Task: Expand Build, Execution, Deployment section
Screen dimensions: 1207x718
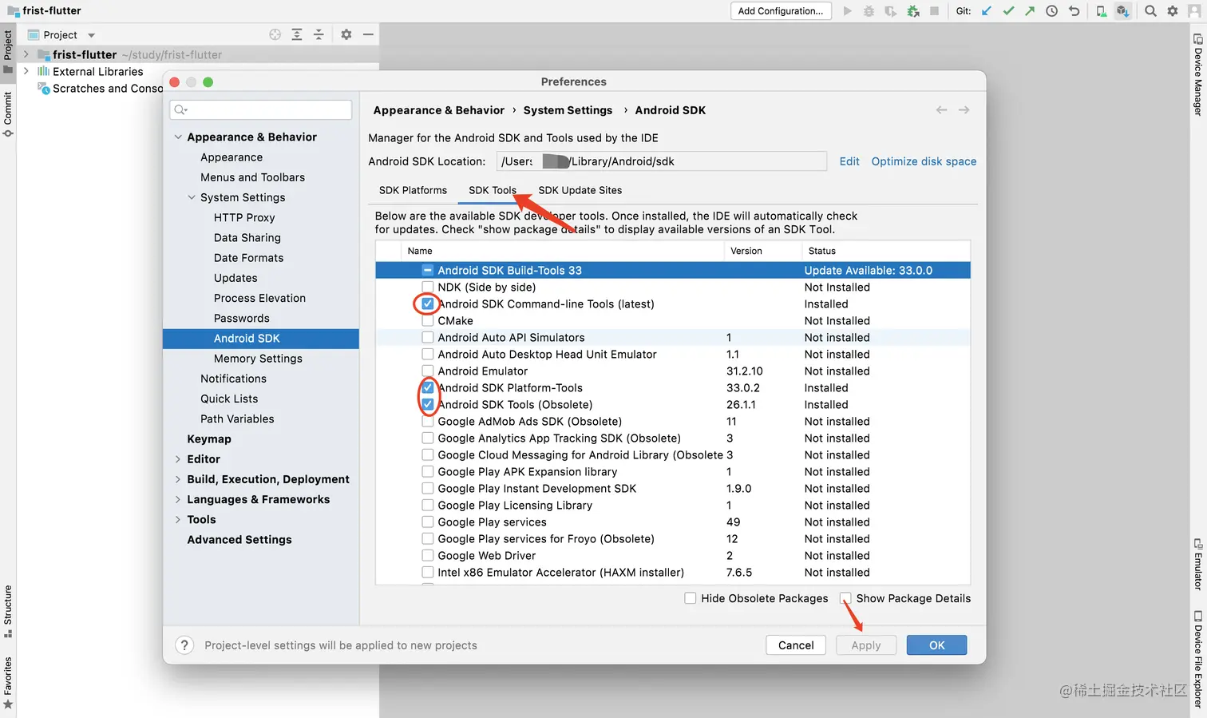Action: [178, 479]
